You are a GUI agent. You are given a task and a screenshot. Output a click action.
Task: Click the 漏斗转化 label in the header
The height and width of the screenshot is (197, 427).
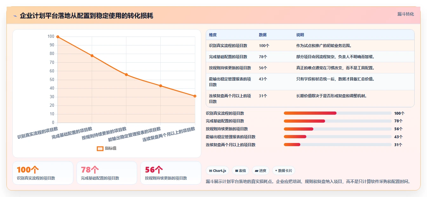405,14
